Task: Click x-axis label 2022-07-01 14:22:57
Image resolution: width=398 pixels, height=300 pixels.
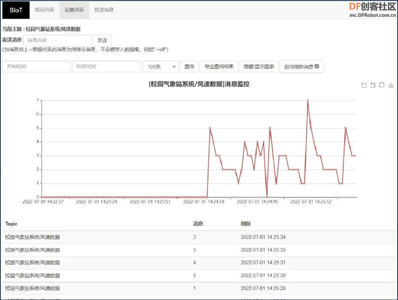Action: tap(43, 202)
